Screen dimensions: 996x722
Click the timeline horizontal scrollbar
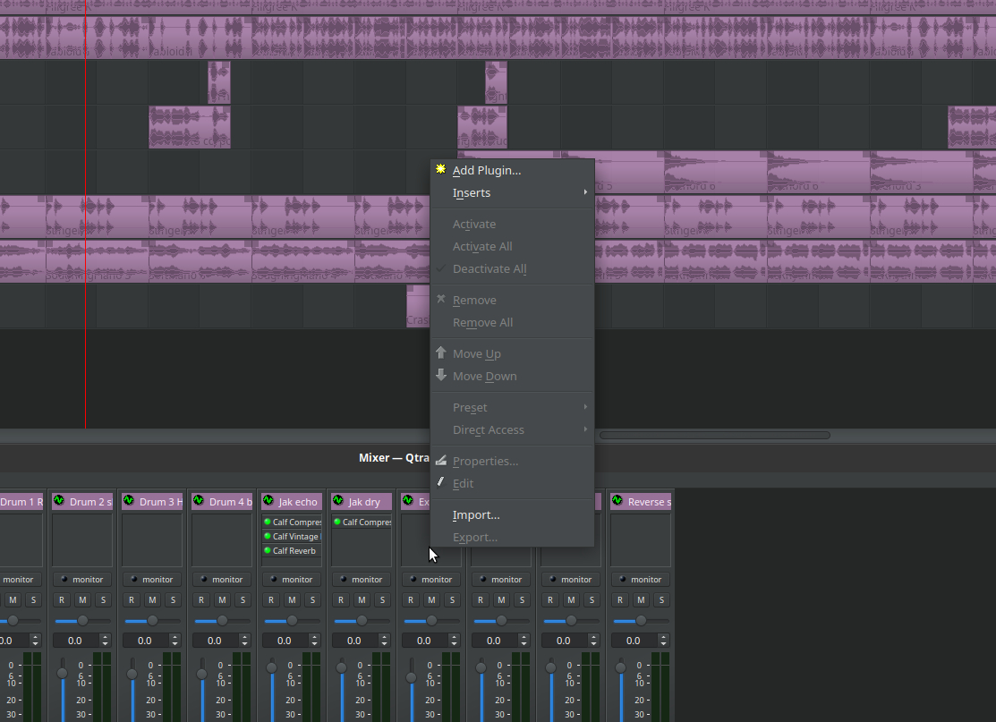pos(715,435)
